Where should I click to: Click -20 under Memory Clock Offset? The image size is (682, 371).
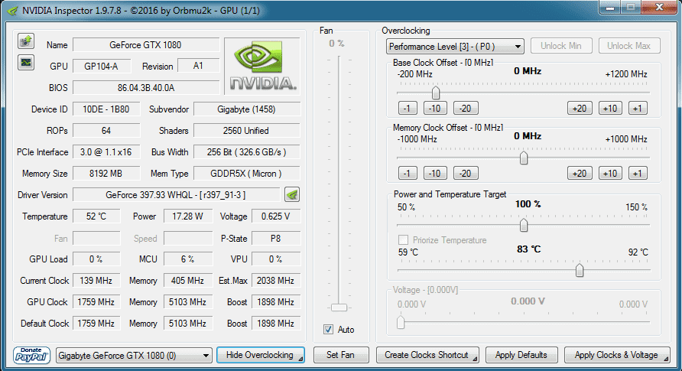466,173
